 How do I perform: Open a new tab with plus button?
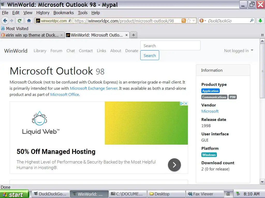pyautogui.click(x=134, y=35)
